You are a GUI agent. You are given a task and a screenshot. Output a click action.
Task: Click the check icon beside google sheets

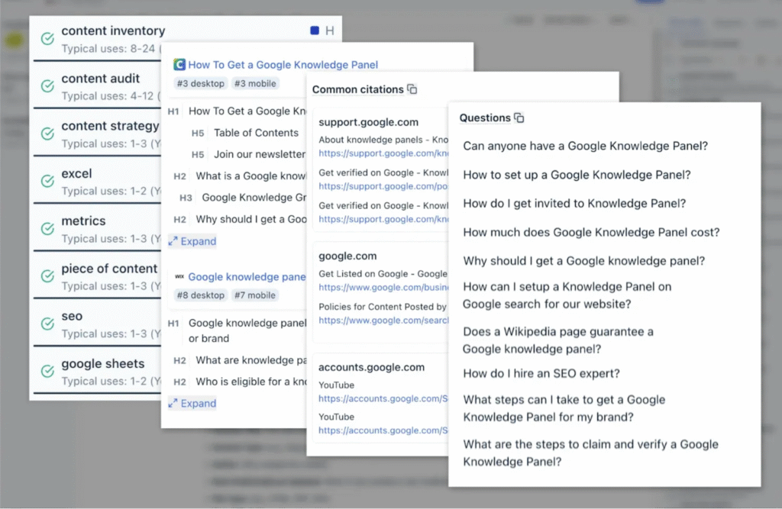48,372
